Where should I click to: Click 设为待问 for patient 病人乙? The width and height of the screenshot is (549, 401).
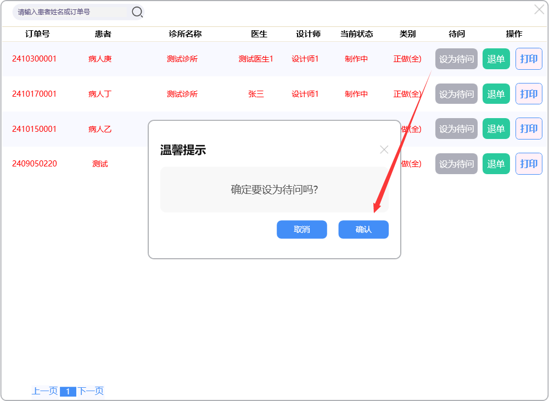click(x=456, y=129)
